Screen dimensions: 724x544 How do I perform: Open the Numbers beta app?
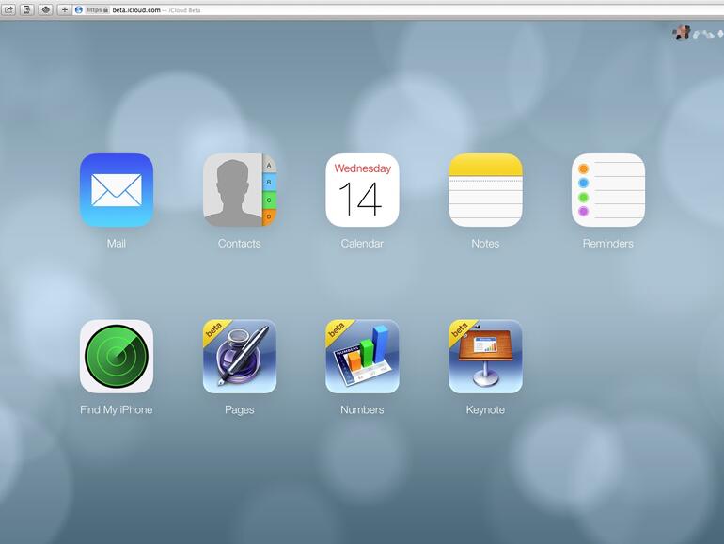coord(362,357)
